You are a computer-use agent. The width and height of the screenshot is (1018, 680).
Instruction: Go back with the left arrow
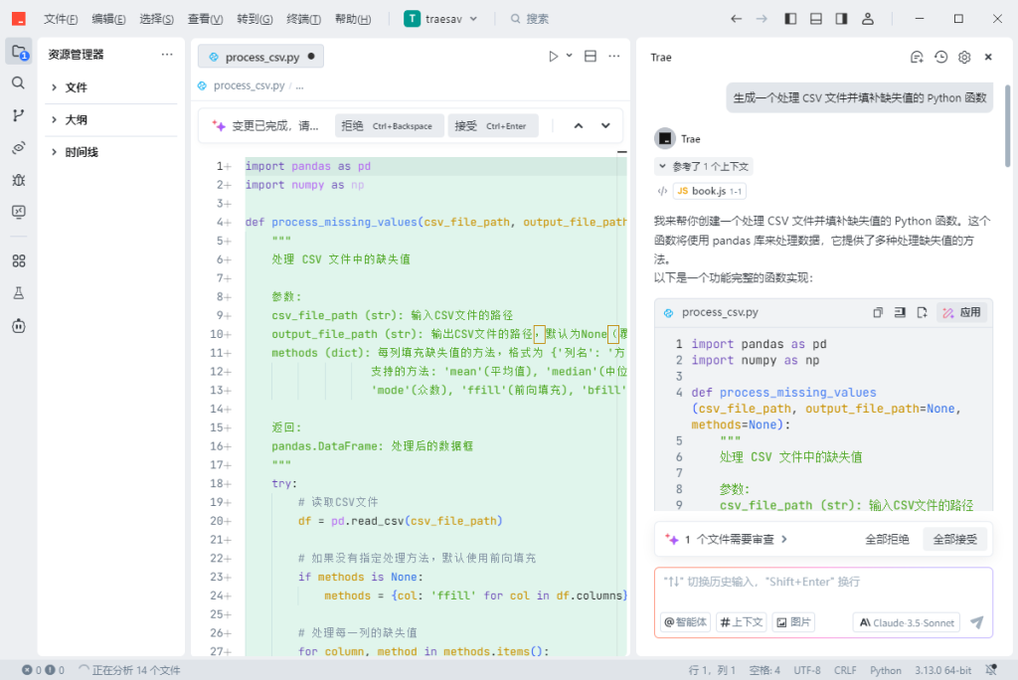coord(736,19)
